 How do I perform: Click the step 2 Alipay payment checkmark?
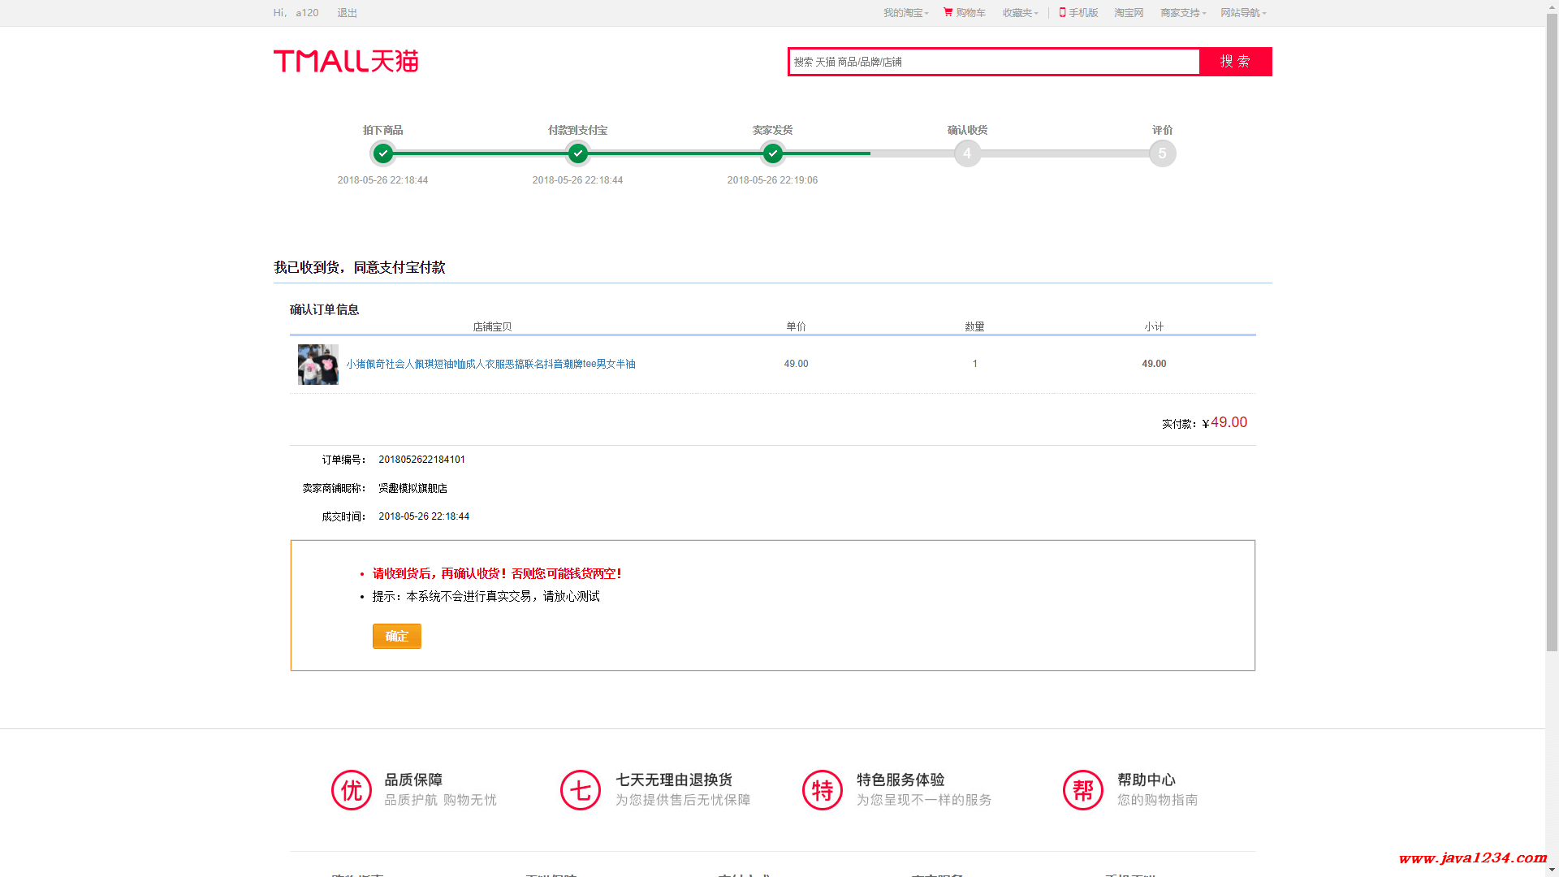[578, 153]
